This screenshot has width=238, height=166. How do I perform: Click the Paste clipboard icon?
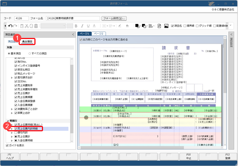pyautogui.click(x=22, y=26)
